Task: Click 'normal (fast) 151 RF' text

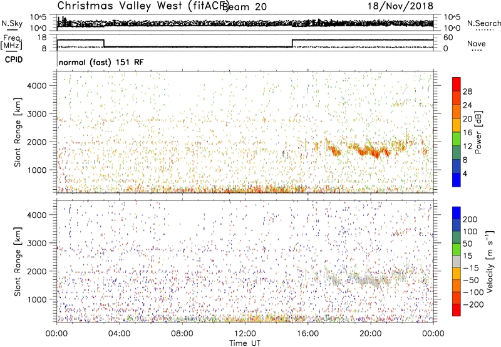Action: (101, 62)
